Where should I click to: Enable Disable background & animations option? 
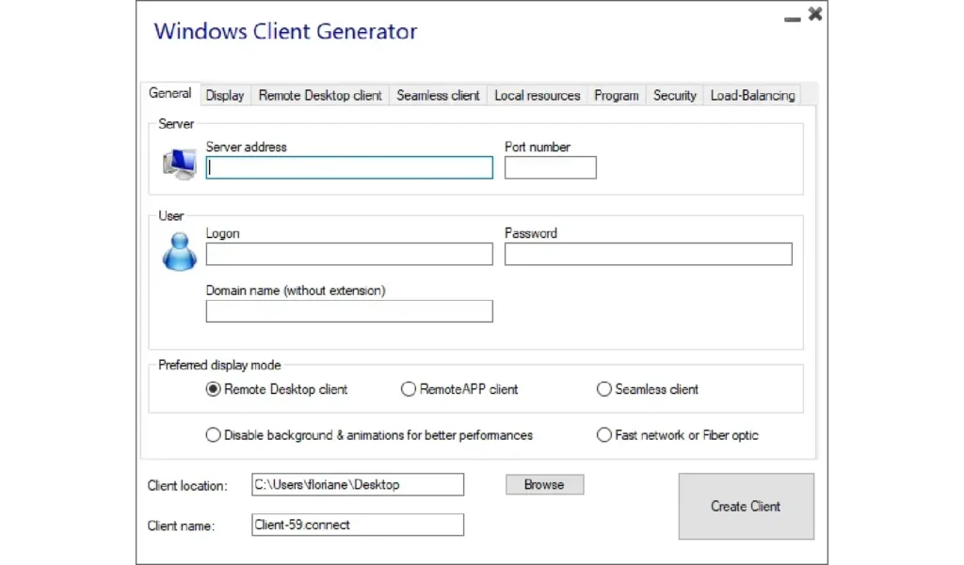click(x=213, y=435)
